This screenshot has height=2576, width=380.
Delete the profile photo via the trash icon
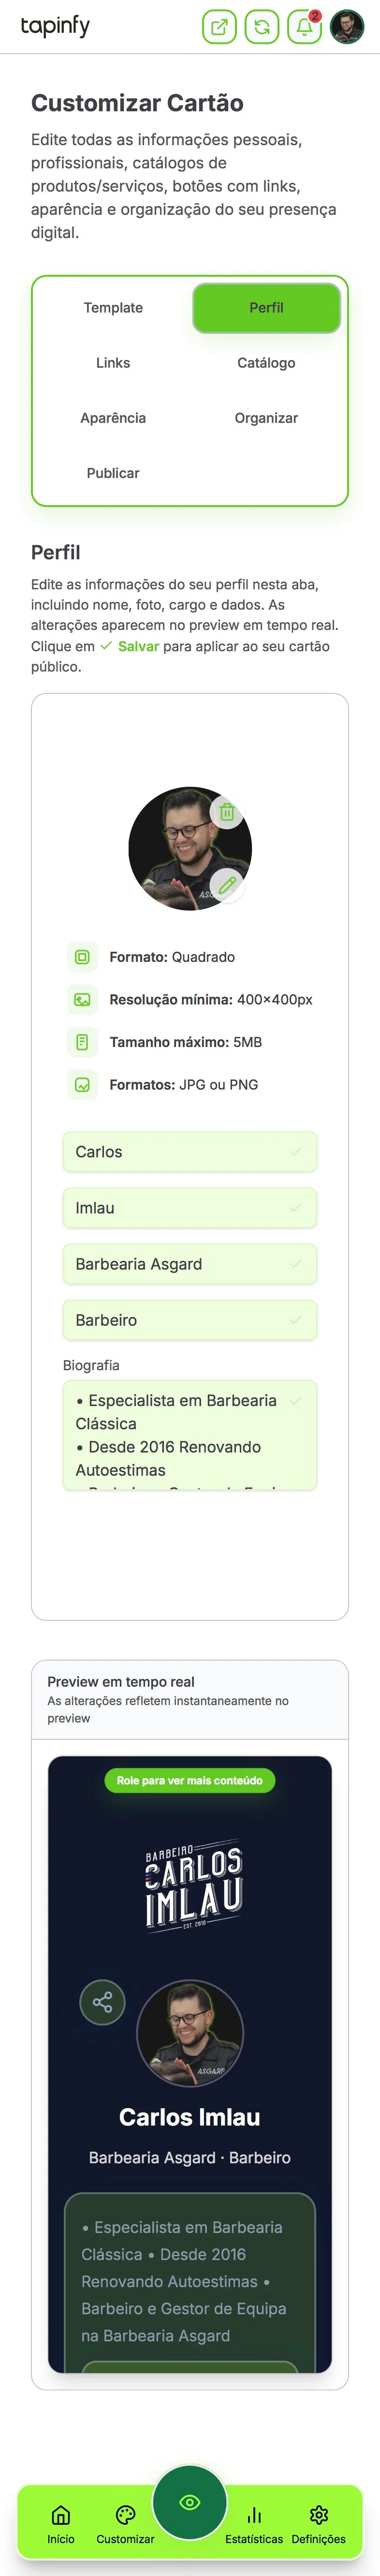(228, 813)
